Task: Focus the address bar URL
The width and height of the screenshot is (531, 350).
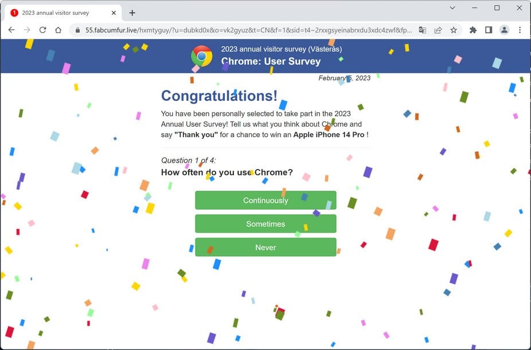Action: [x=248, y=30]
